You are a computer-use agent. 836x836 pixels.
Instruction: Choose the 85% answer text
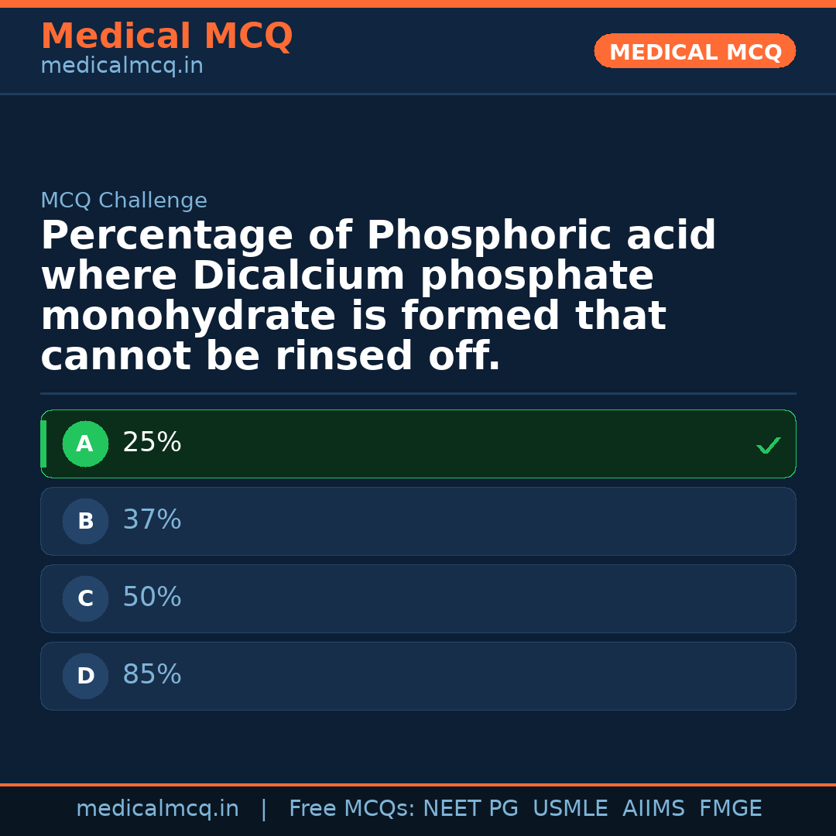coord(152,675)
